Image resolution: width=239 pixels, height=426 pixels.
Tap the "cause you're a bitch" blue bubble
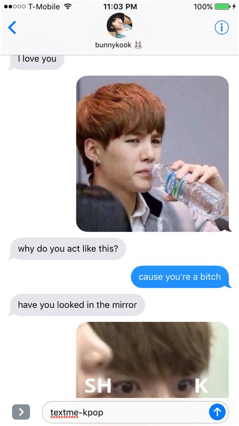(180, 277)
